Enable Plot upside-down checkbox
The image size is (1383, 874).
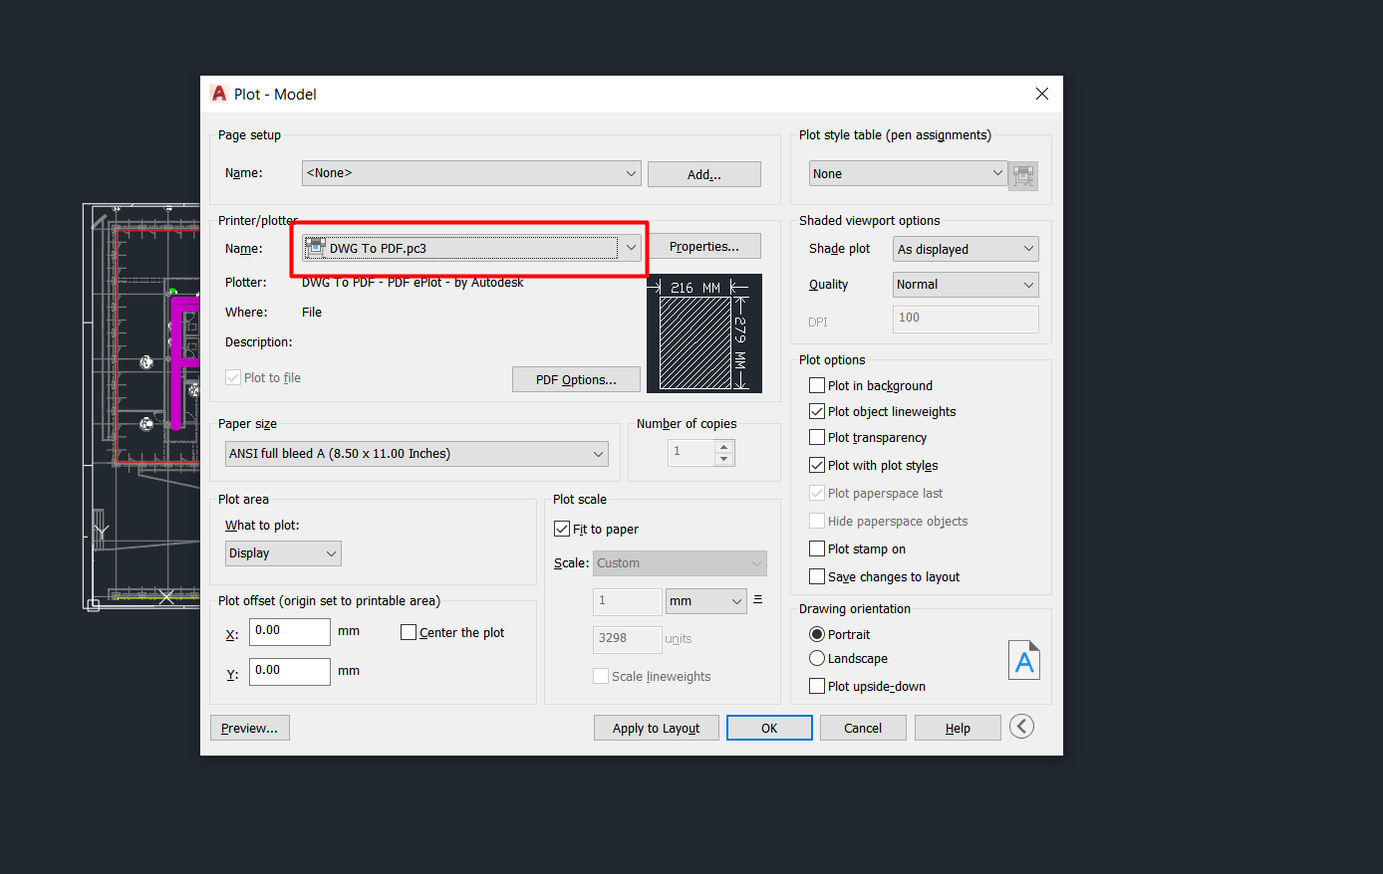(817, 686)
